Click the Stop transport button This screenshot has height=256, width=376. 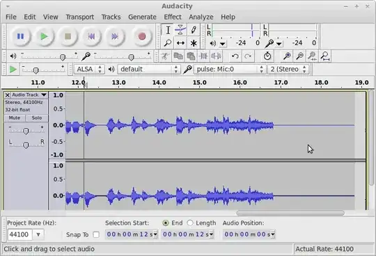click(68, 36)
